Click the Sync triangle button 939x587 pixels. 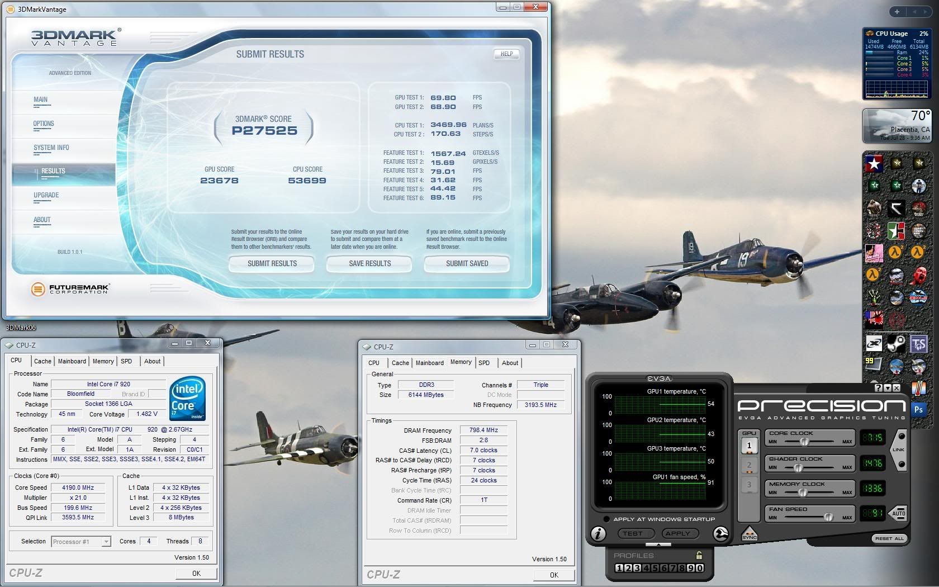[x=749, y=534]
